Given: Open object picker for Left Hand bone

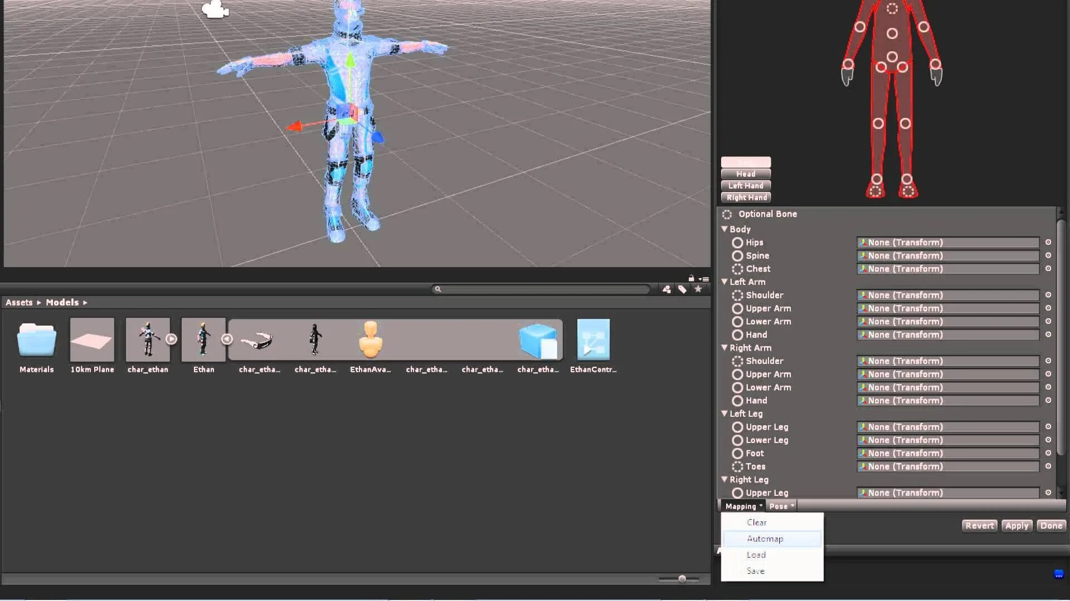Looking at the screenshot, I should coord(1048,334).
